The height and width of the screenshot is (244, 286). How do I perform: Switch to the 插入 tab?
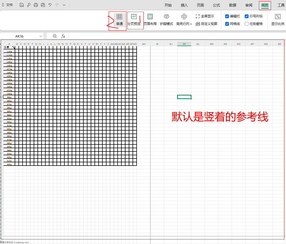[184, 5]
